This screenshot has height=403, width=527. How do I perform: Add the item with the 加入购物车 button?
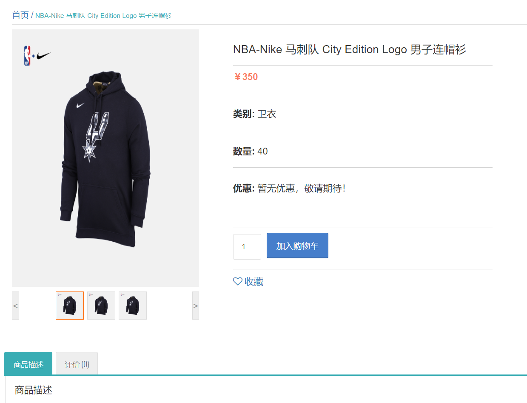(297, 246)
